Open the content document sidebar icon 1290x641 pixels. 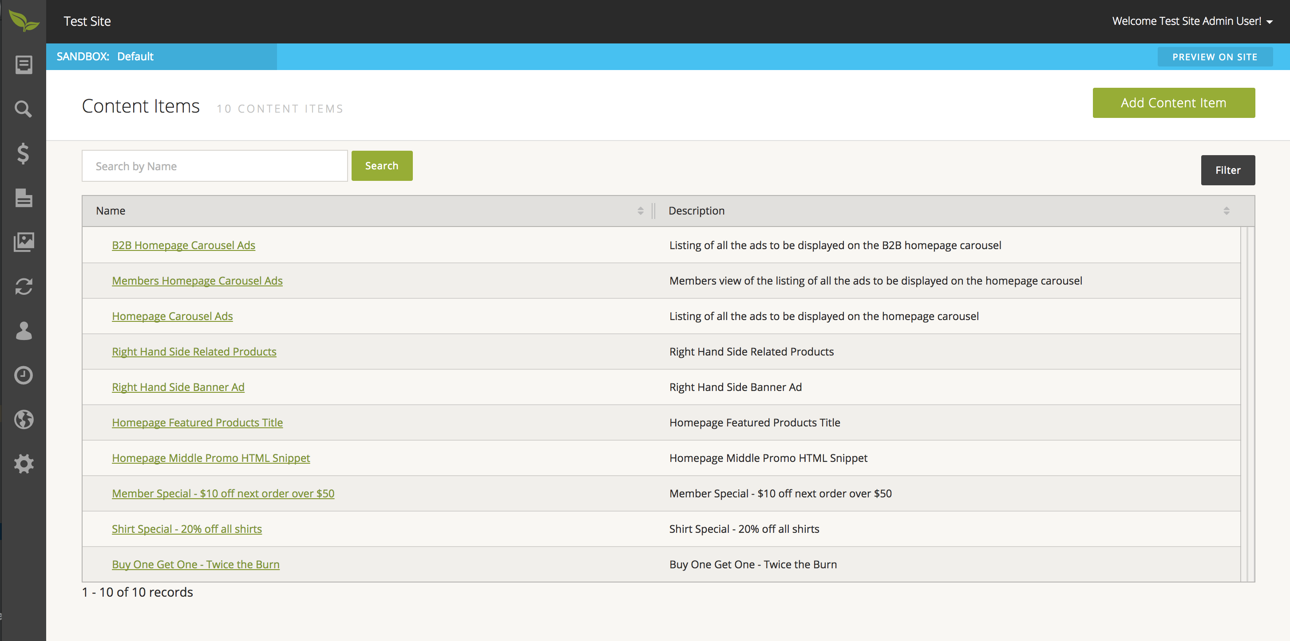point(24,65)
